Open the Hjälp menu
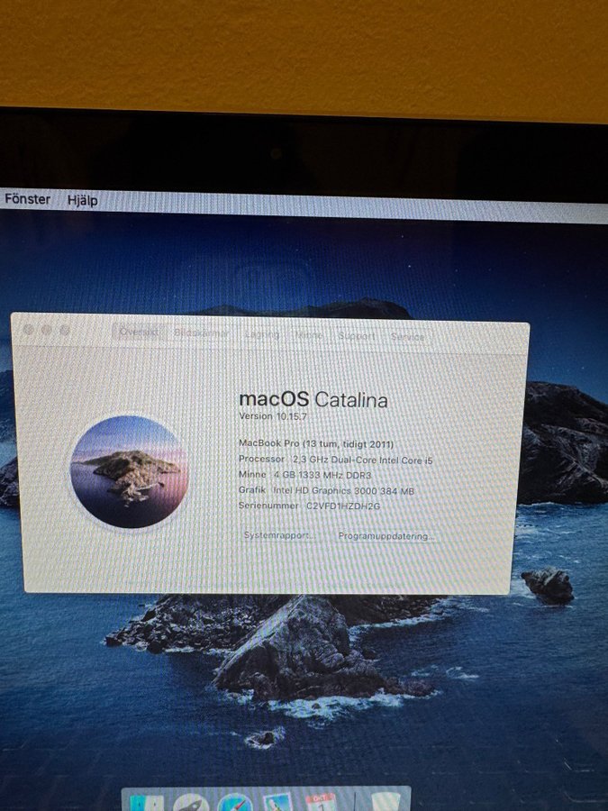The height and width of the screenshot is (811, 608). [x=83, y=200]
